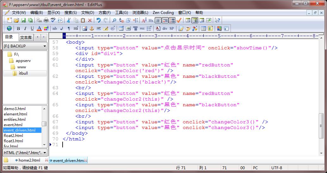Select the www folder in the tree
The image size is (327, 173).
tap(22, 67)
